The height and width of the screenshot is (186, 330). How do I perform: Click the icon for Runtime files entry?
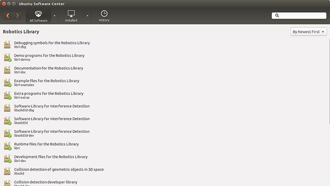(7, 146)
